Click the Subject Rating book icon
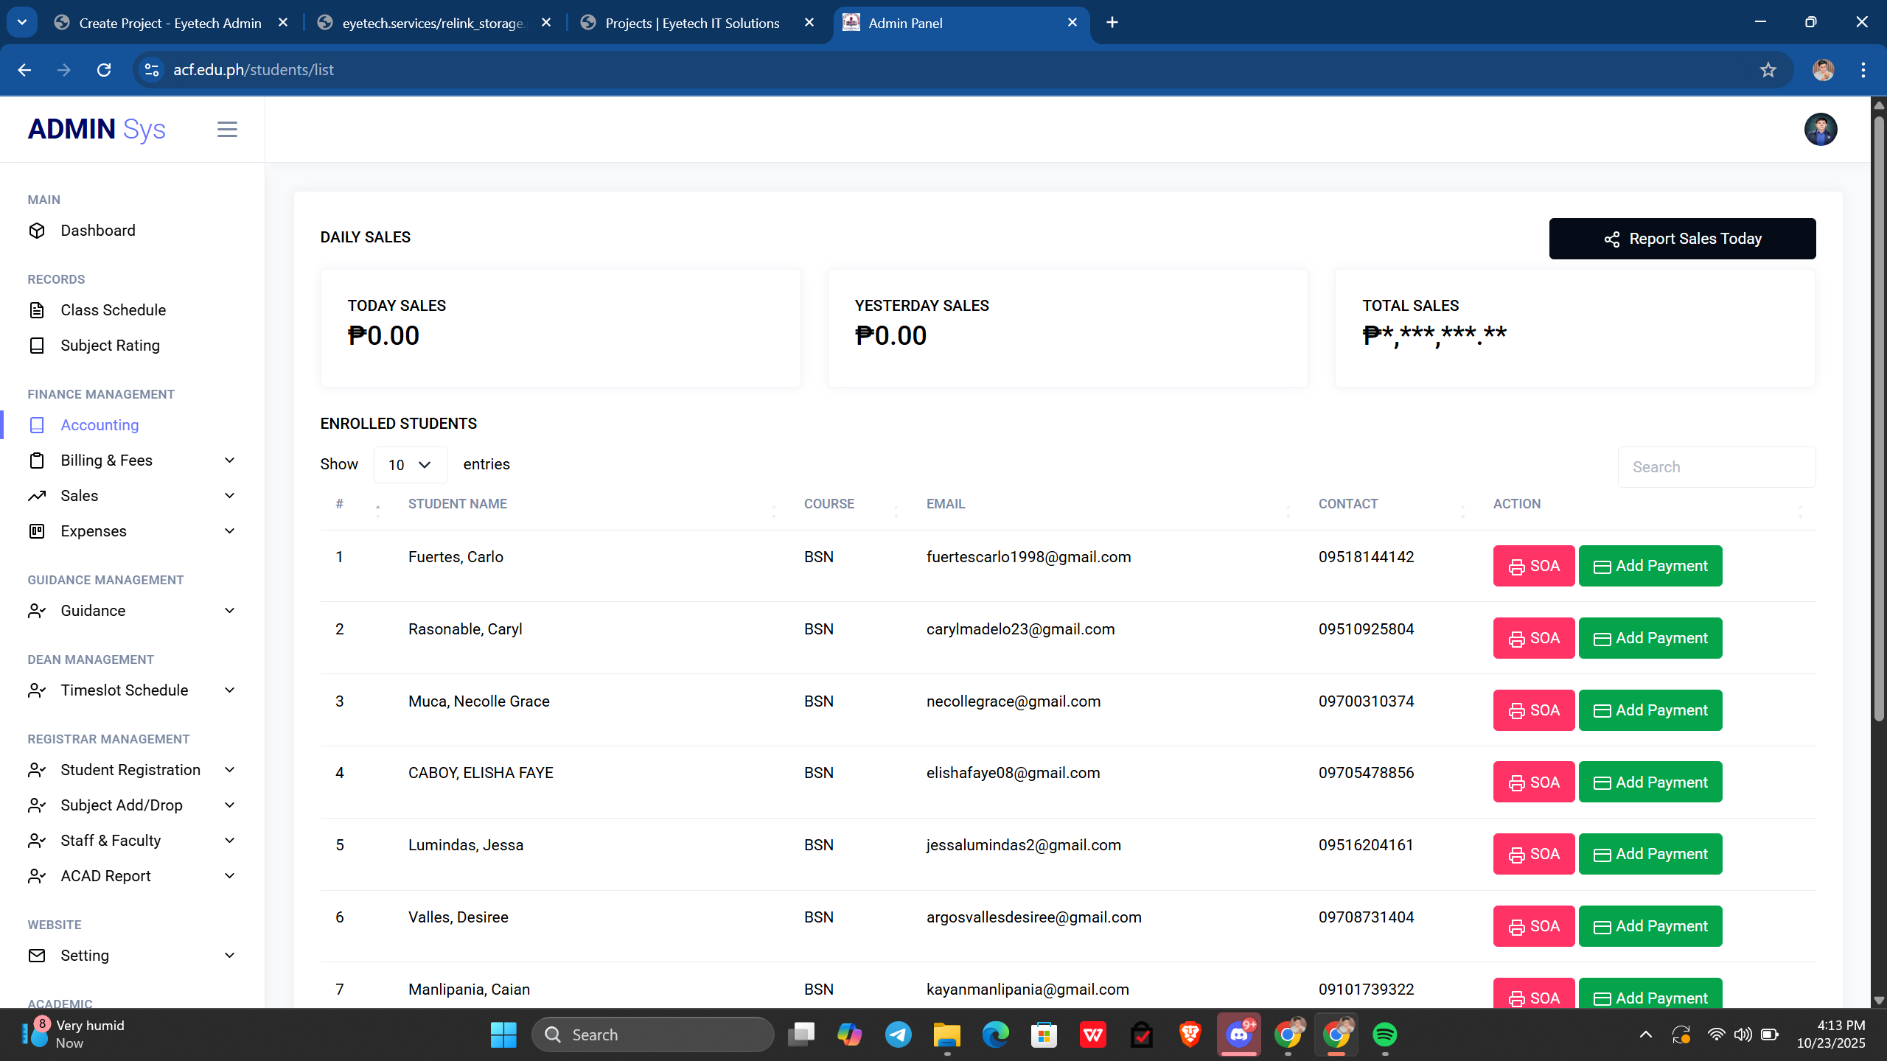This screenshot has width=1887, height=1061. [x=37, y=346]
